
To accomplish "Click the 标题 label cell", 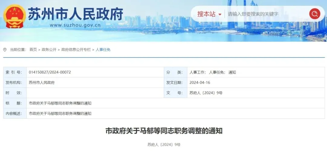I will point(15,103).
